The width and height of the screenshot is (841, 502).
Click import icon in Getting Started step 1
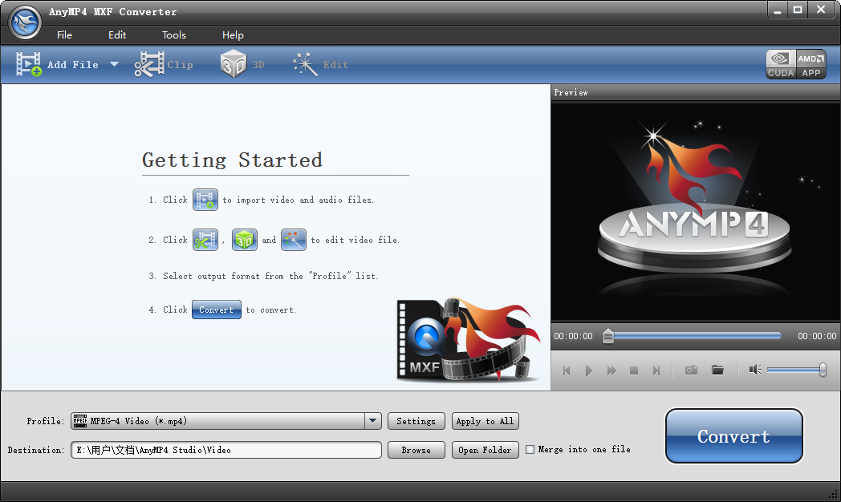(205, 200)
